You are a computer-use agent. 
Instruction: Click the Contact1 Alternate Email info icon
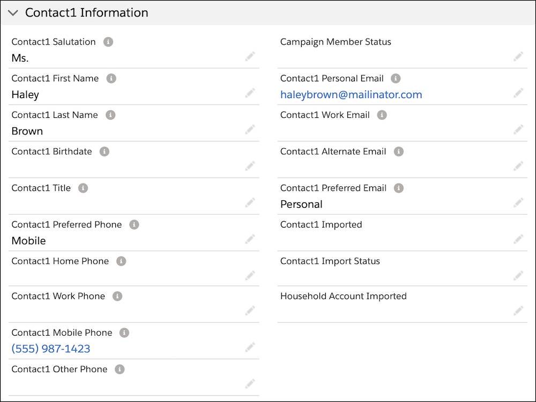[x=399, y=151]
